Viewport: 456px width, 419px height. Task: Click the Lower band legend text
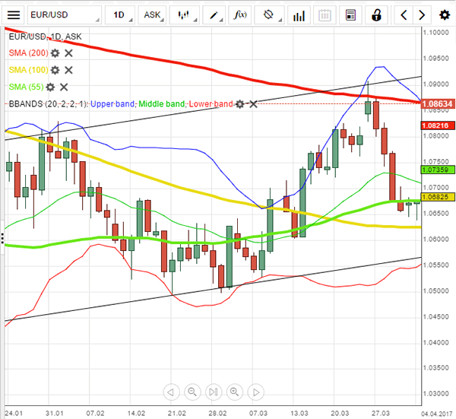211,104
